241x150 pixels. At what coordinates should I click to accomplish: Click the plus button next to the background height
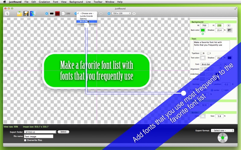point(229,25)
